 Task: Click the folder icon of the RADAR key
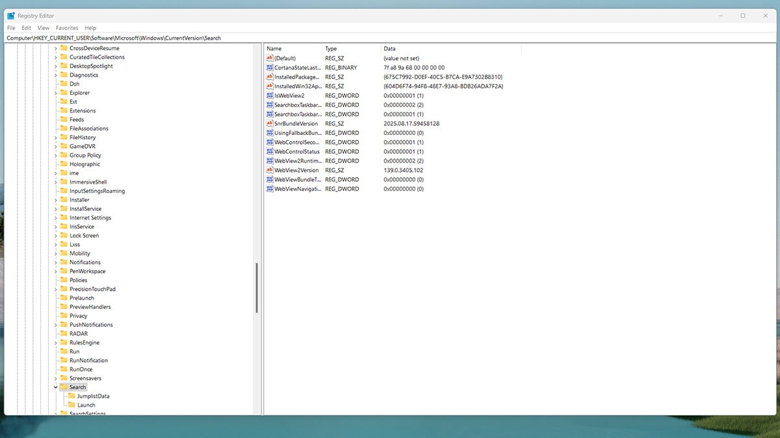pyautogui.click(x=64, y=334)
